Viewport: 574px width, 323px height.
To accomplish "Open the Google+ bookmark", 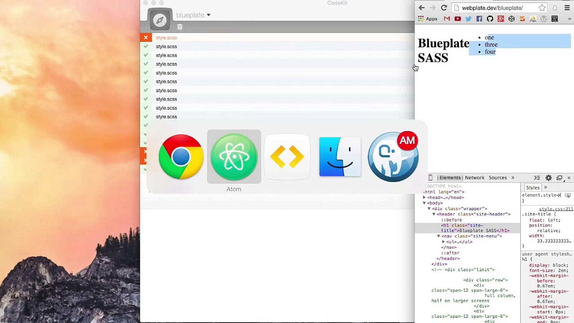I will coord(501,19).
